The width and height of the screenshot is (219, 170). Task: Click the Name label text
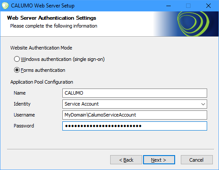point(20,93)
